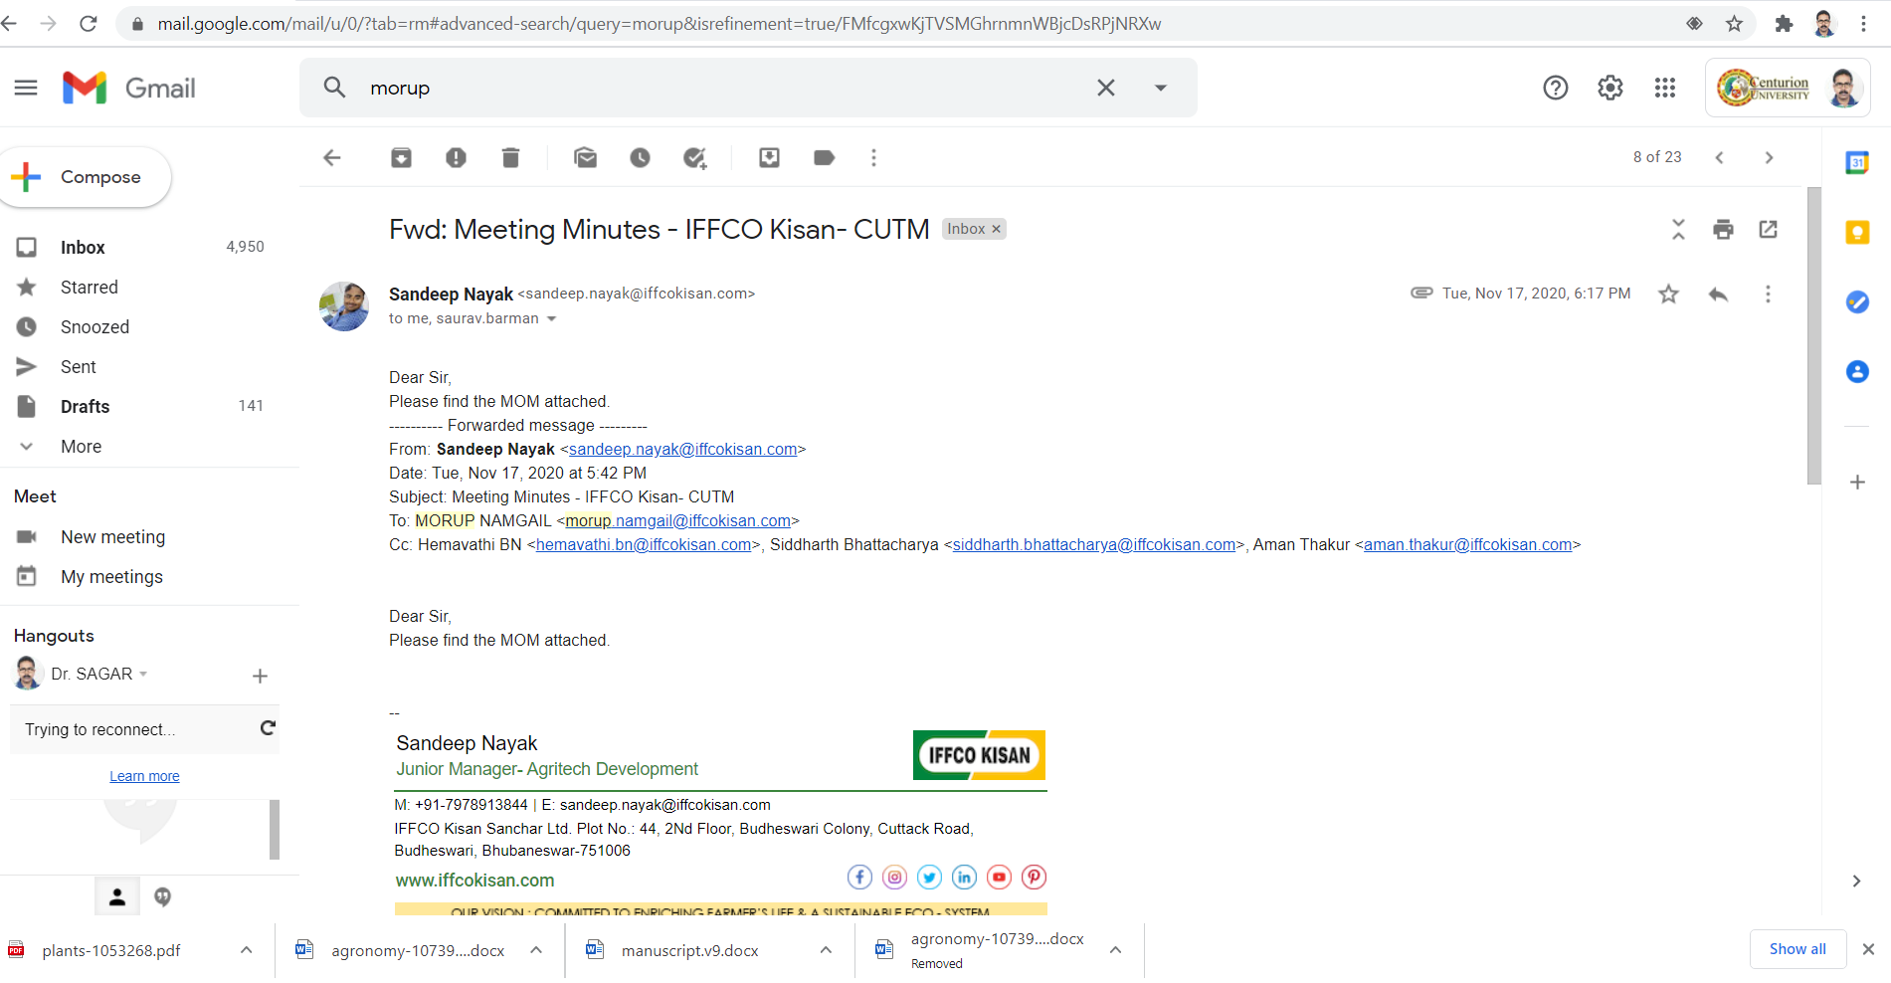Open Hangouts contacts tab

(x=117, y=896)
